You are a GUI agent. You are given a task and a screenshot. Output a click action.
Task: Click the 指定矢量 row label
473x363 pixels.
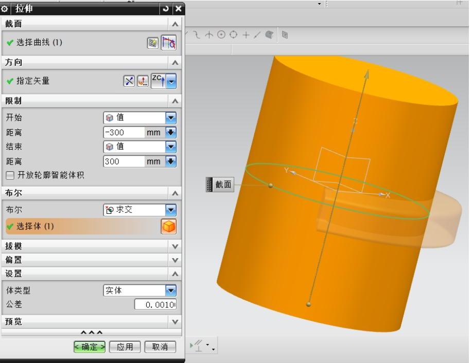click(33, 81)
